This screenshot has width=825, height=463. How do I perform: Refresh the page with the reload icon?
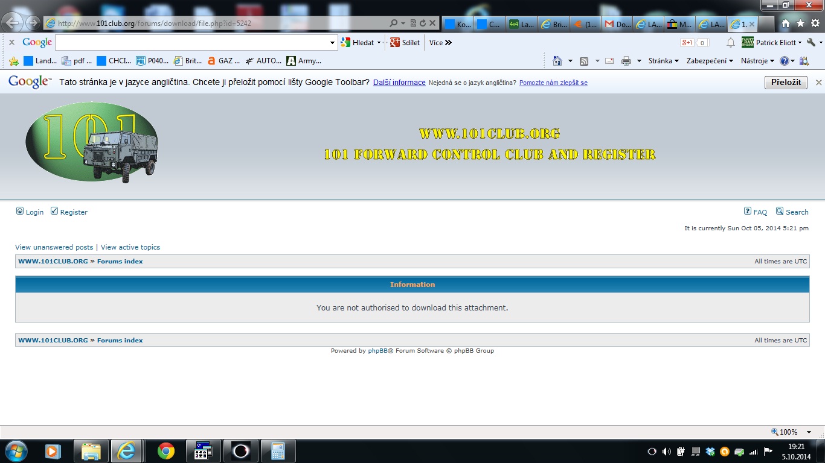tap(423, 24)
